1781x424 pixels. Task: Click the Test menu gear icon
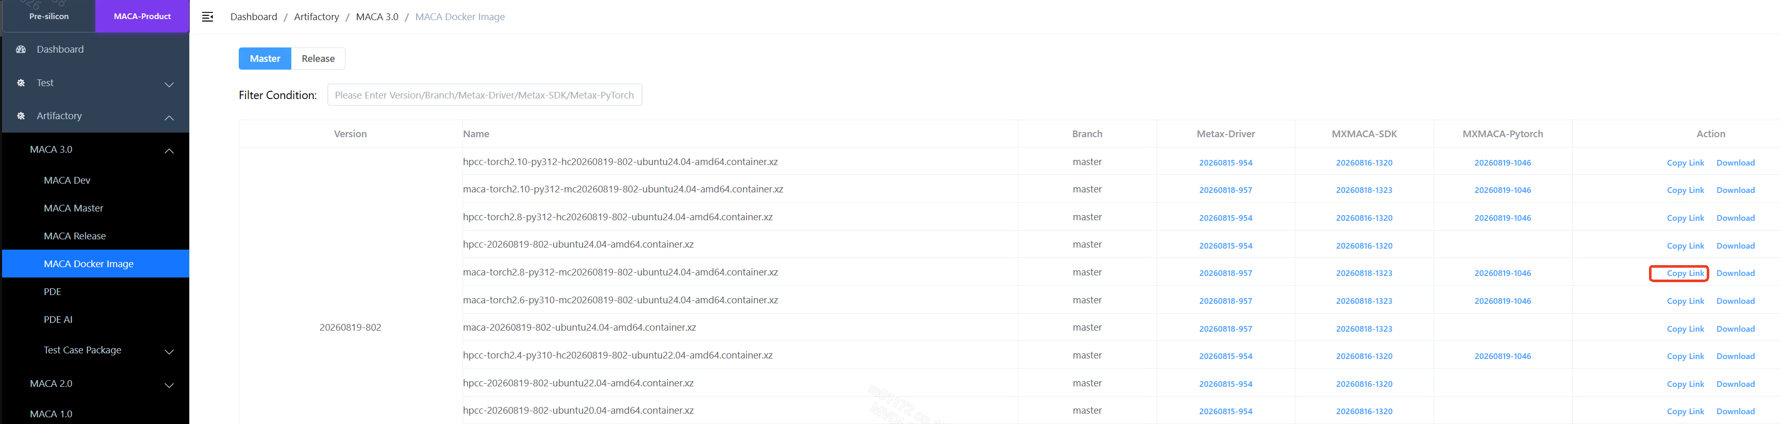pos(21,83)
